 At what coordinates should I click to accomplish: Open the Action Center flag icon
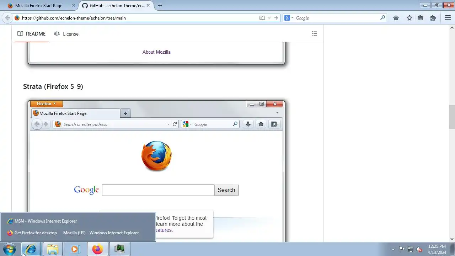point(402,250)
